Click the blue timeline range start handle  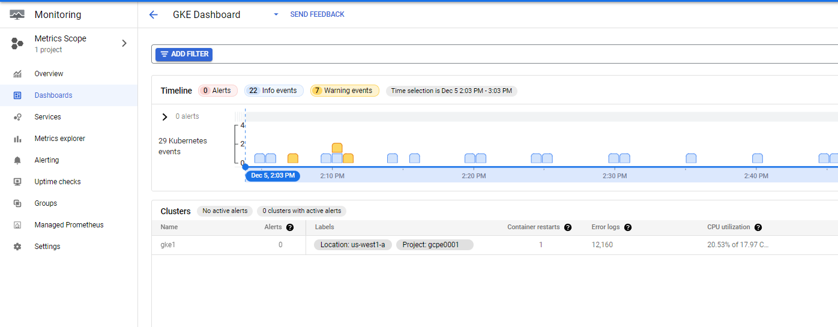click(245, 167)
